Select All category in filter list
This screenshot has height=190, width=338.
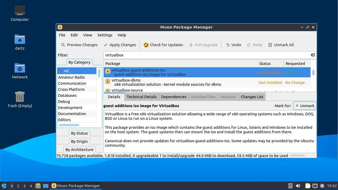coord(77,71)
